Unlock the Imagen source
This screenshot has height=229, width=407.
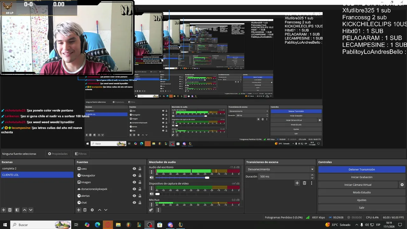140,182
